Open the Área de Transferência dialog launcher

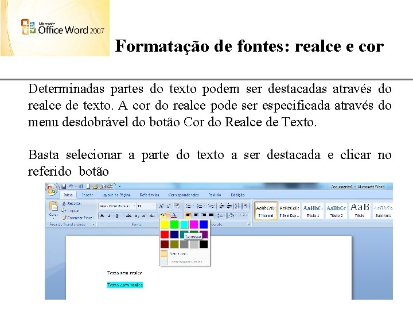click(x=93, y=224)
